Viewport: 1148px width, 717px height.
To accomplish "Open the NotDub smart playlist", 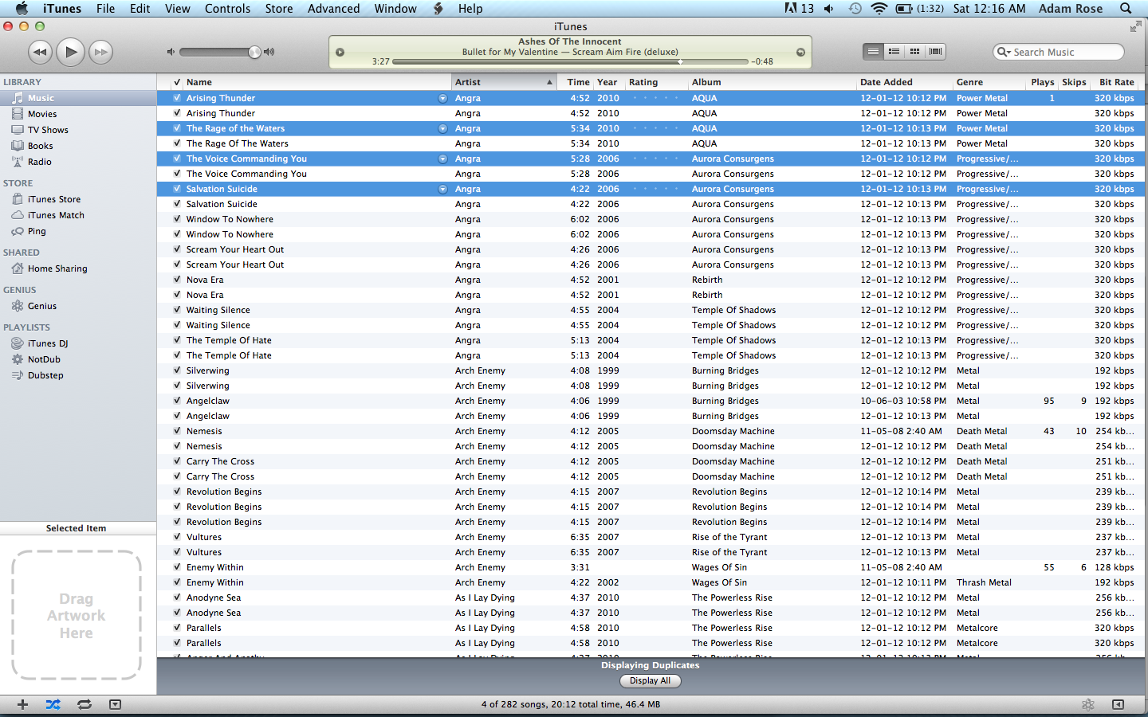I will tap(78, 359).
